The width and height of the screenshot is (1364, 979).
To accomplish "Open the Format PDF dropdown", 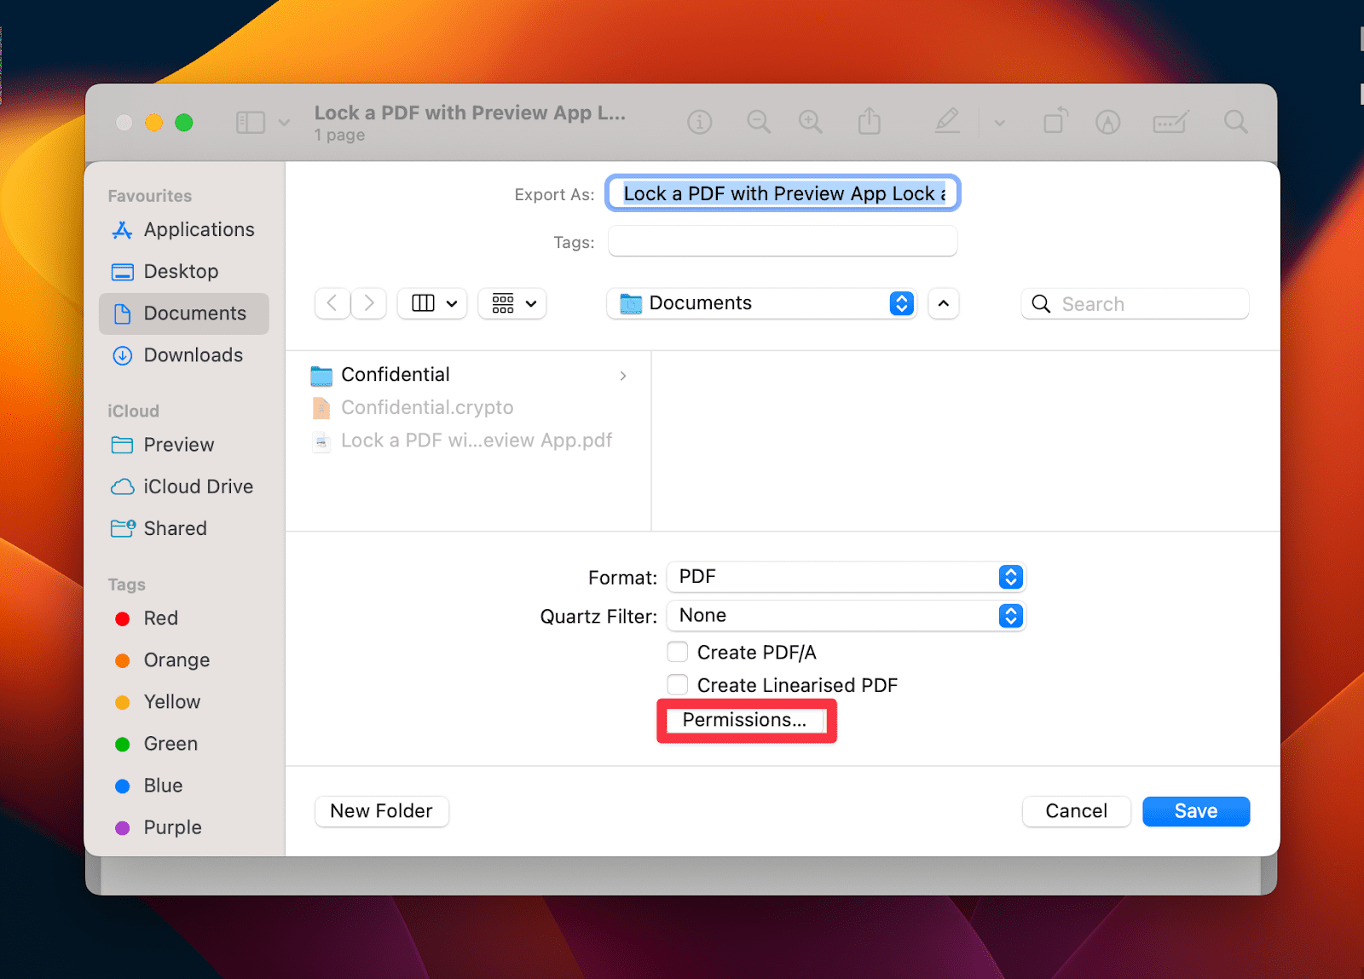I will [x=846, y=577].
